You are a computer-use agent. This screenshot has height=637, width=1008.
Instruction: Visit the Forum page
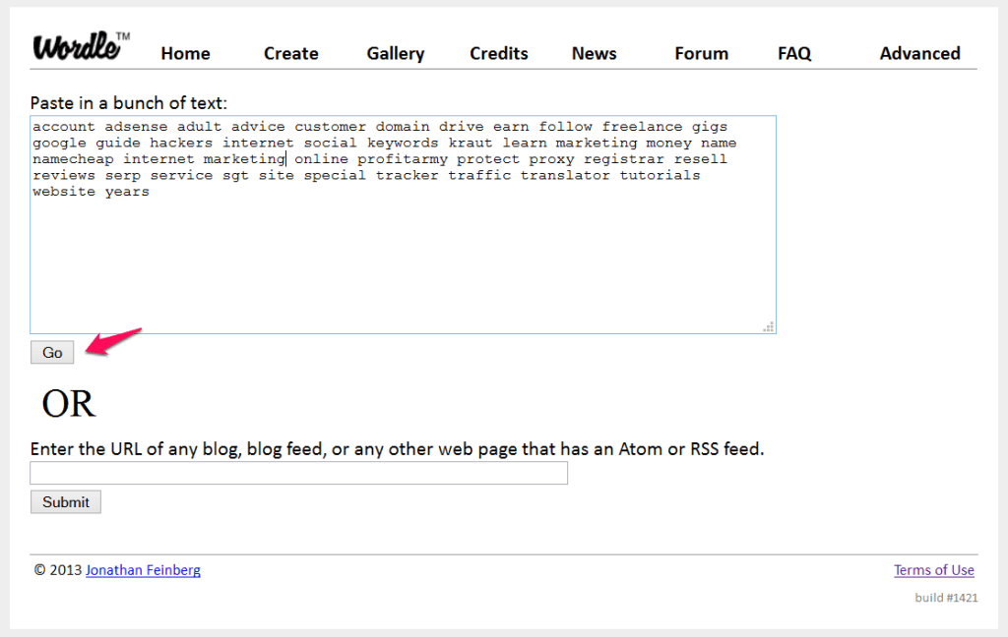coord(701,53)
